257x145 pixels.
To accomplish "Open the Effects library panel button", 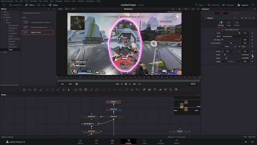I will pyautogui.click(x=30, y=5).
